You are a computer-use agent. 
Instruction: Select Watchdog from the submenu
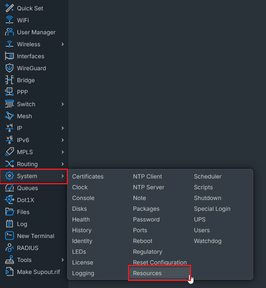tap(208, 241)
